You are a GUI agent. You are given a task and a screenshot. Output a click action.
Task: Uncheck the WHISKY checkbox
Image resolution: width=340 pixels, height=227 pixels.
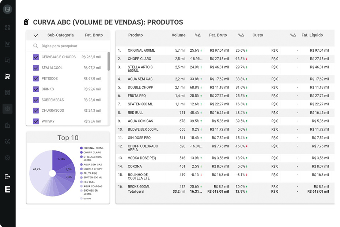[36, 121]
